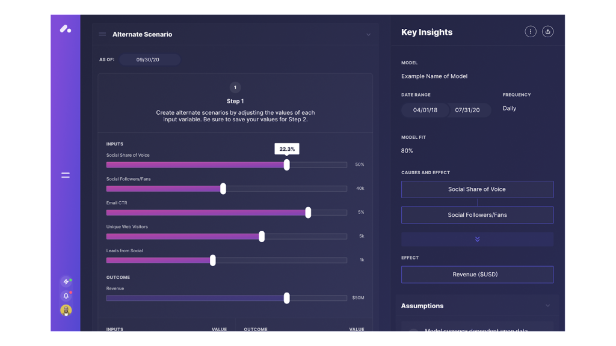This screenshot has width=616, height=346.
Task: Click the 'Leads from Social' input label
Action: (x=125, y=250)
